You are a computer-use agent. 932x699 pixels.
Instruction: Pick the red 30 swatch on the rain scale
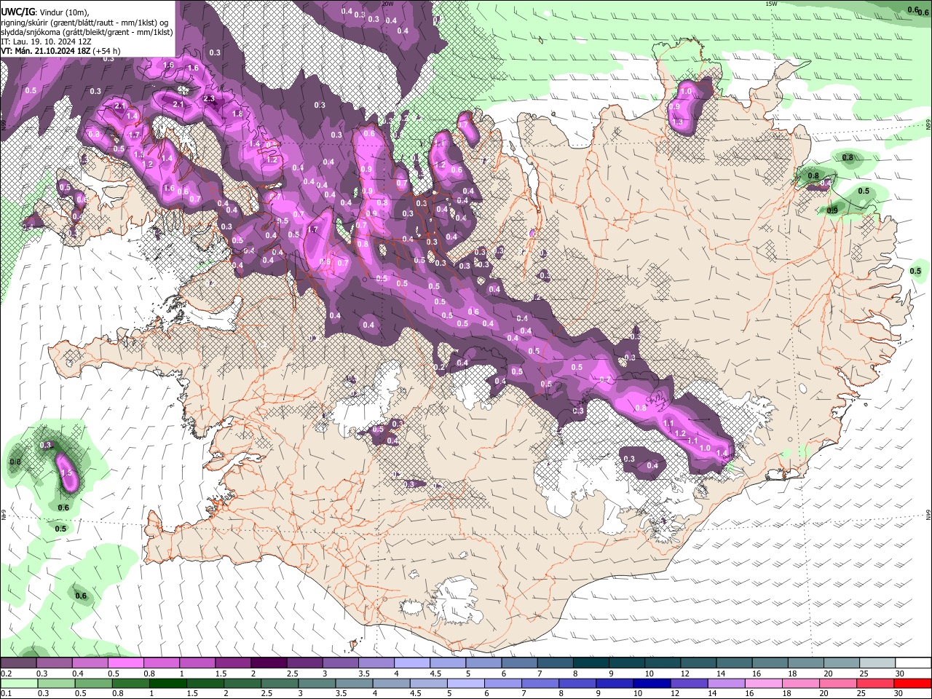click(x=913, y=683)
